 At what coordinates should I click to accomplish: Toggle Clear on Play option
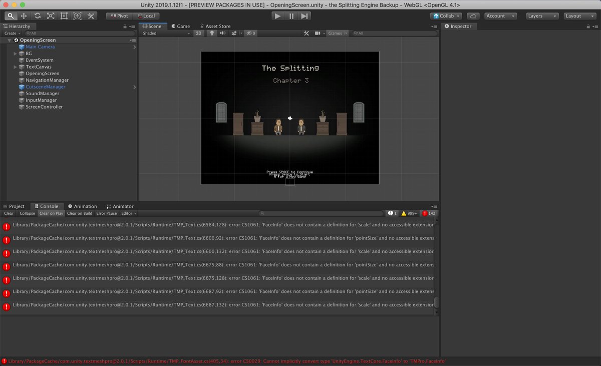coord(52,213)
